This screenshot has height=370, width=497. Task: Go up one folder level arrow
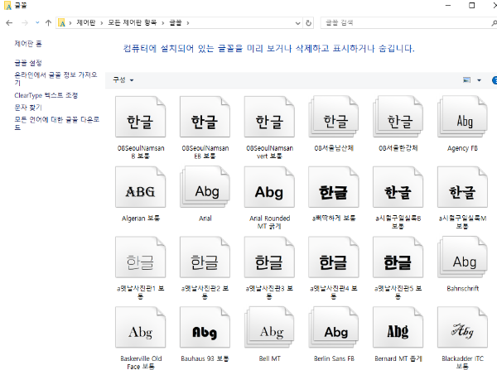pos(48,23)
